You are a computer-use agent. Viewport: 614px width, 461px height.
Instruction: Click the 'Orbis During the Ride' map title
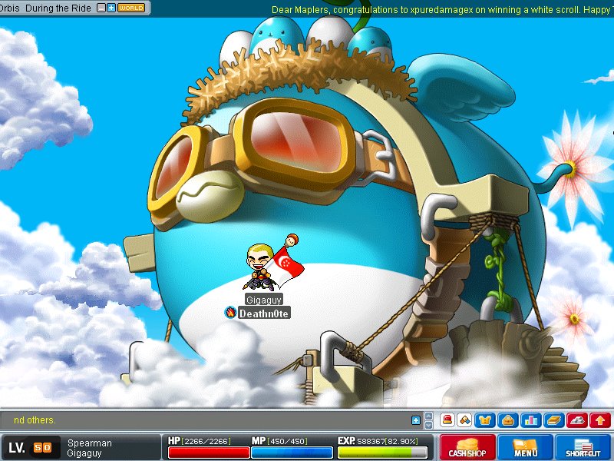coord(45,8)
